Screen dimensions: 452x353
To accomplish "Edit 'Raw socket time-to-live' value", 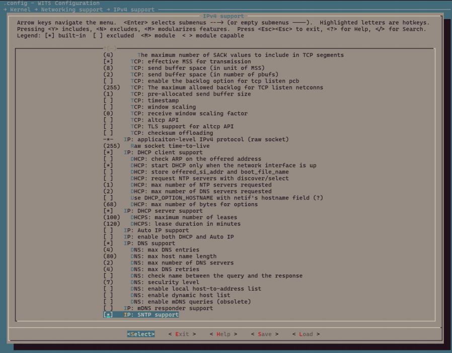I will (x=157, y=146).
